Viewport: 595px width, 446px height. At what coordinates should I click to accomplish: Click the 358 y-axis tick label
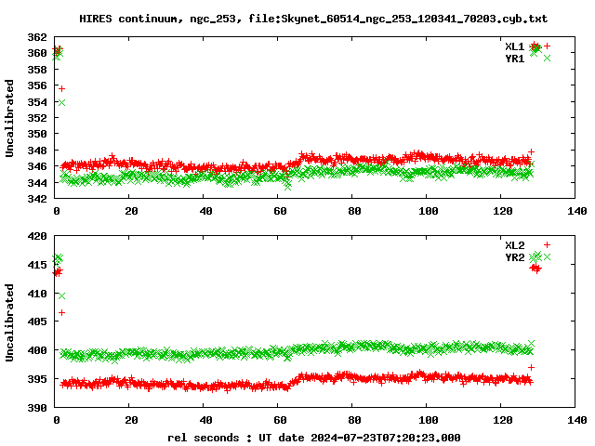(x=37, y=70)
